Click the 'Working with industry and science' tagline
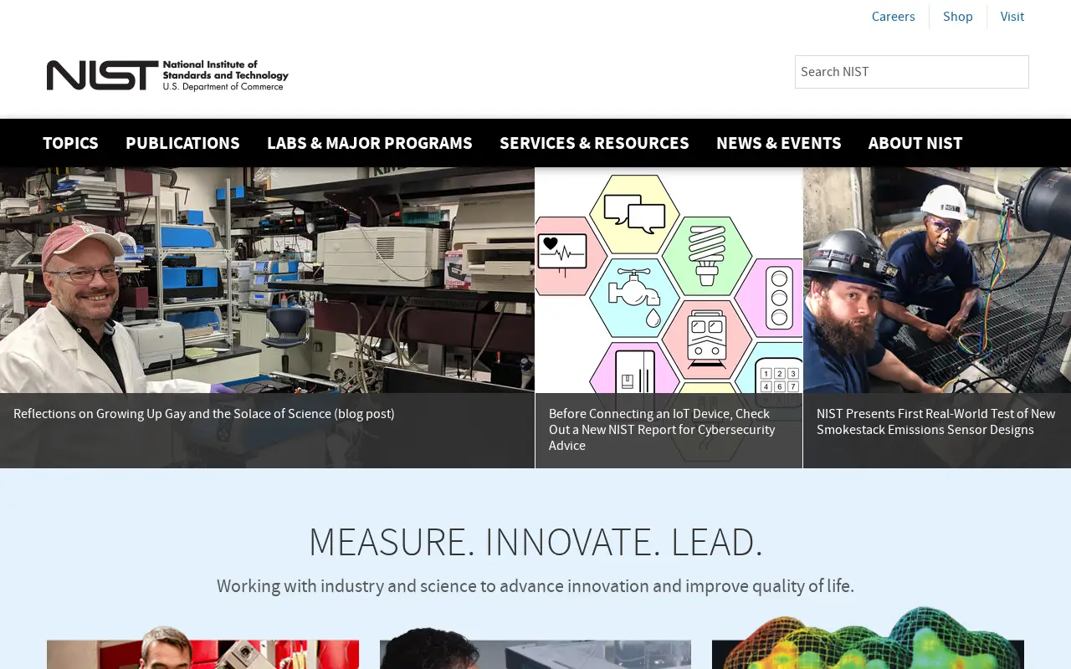1071x669 pixels. (535, 586)
